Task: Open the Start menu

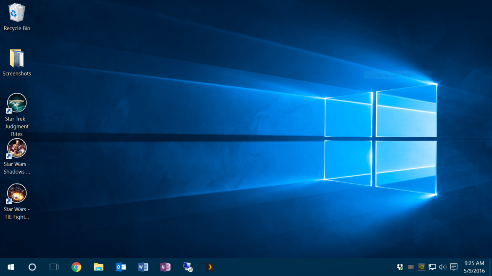Action: (10, 267)
